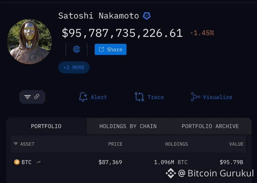
Task: Click the verified badge next to Satoshi Nakamoto
Action: coord(146,16)
